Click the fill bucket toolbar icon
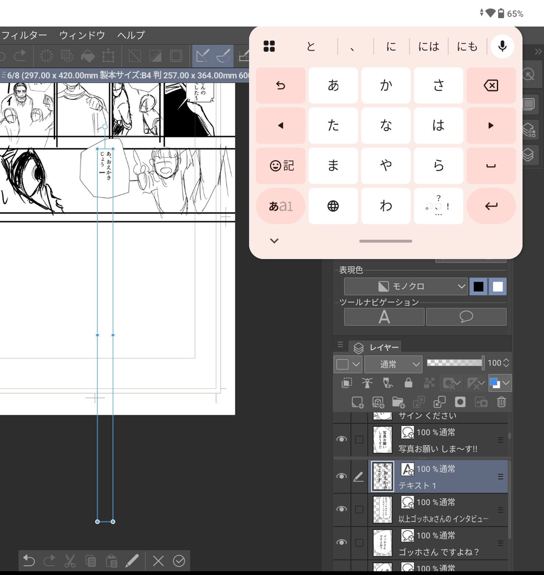 (88, 56)
